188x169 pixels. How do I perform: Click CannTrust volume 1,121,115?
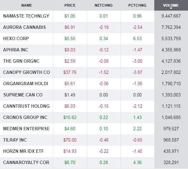(171, 106)
